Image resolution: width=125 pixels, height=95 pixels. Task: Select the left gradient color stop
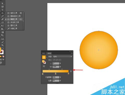point(43,74)
